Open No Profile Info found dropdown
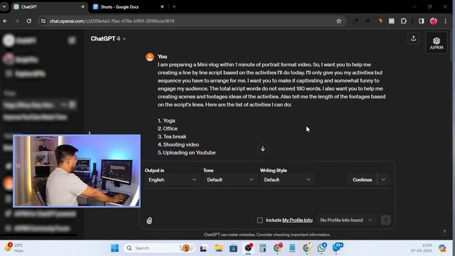Screen dimensions: 455x256 (x=346, y=220)
